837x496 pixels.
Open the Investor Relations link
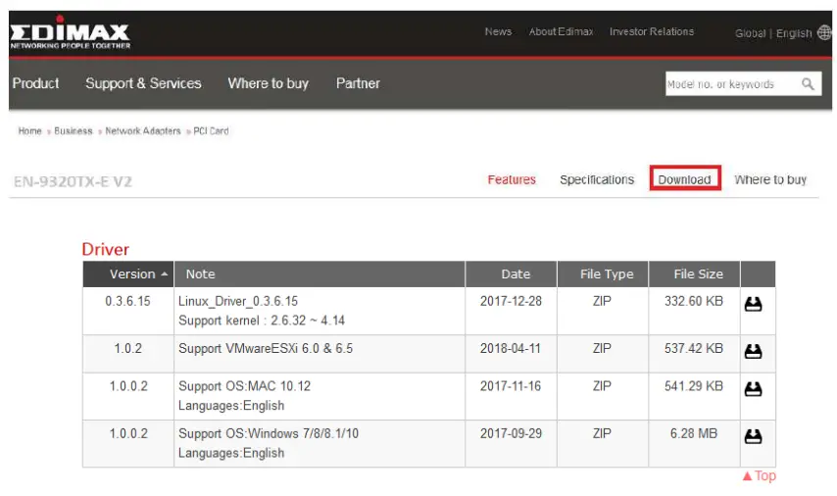pos(652,31)
